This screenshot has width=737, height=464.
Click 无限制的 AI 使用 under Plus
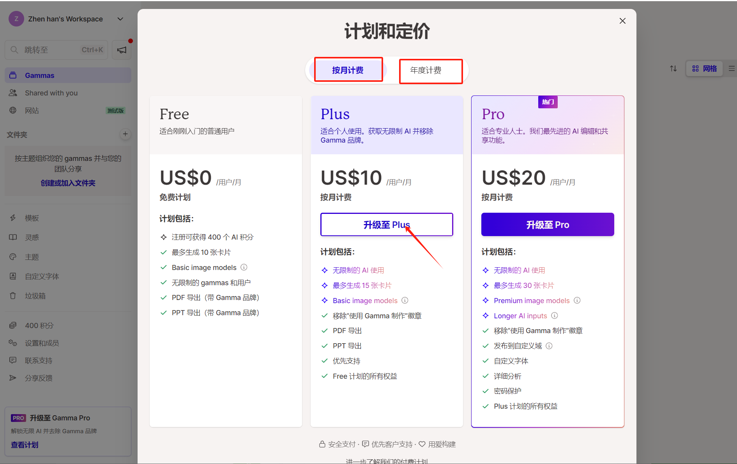point(358,270)
